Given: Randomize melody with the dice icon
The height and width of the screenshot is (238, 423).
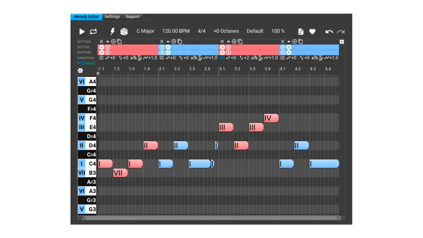Looking at the screenshot, I should click(124, 32).
